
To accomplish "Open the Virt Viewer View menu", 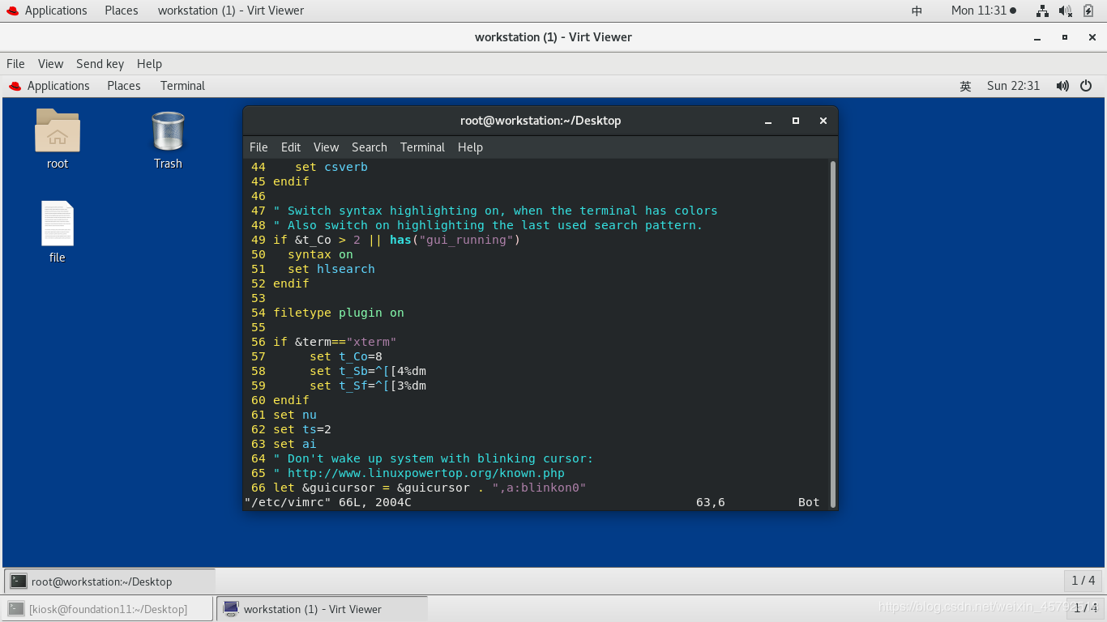I will 50,64.
